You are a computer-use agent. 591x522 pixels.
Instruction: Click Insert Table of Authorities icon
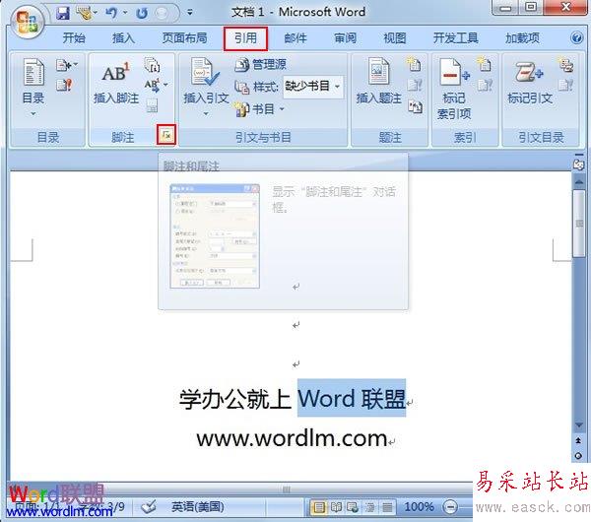[x=565, y=64]
